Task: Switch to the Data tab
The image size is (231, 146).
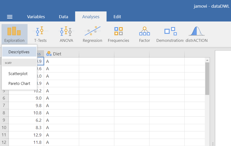Action: pos(63,17)
